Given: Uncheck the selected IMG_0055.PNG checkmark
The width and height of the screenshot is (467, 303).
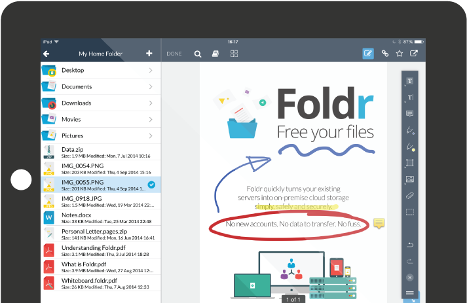Looking at the screenshot, I should pos(151,185).
